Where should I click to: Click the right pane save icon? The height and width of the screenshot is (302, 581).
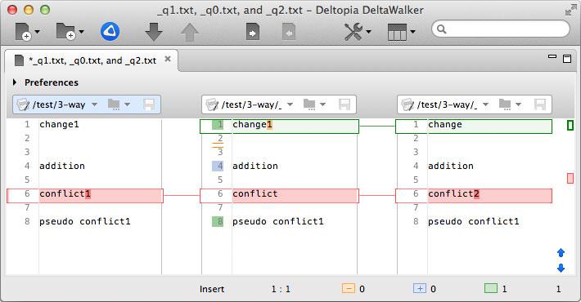(540, 104)
